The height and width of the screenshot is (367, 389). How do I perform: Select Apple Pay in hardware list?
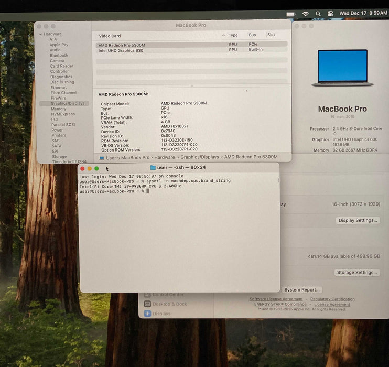pos(59,45)
